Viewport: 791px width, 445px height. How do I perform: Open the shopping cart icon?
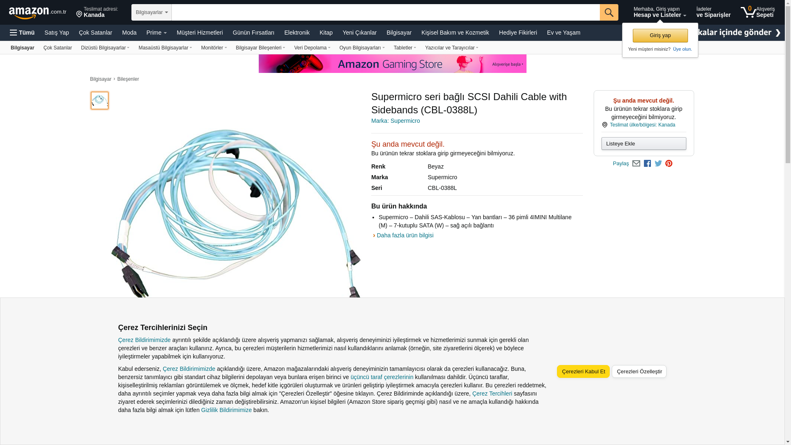pyautogui.click(x=757, y=12)
